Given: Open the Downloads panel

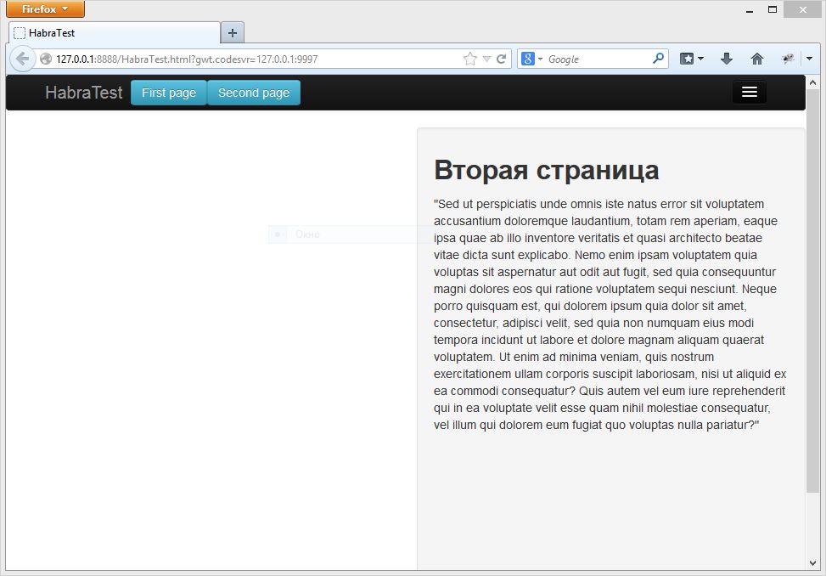Looking at the screenshot, I should [726, 59].
